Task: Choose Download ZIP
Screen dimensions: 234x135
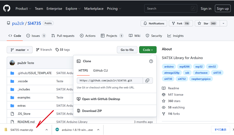Action: [115, 111]
